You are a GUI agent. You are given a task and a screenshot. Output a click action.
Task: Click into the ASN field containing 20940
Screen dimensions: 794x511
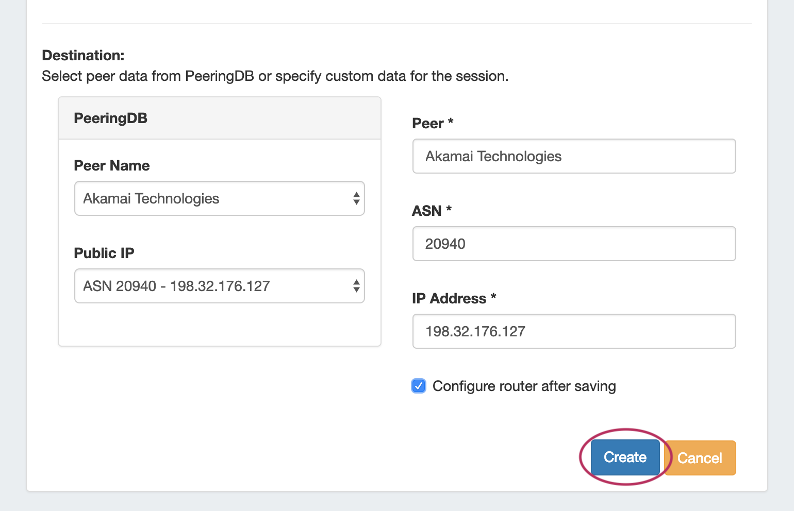click(574, 244)
